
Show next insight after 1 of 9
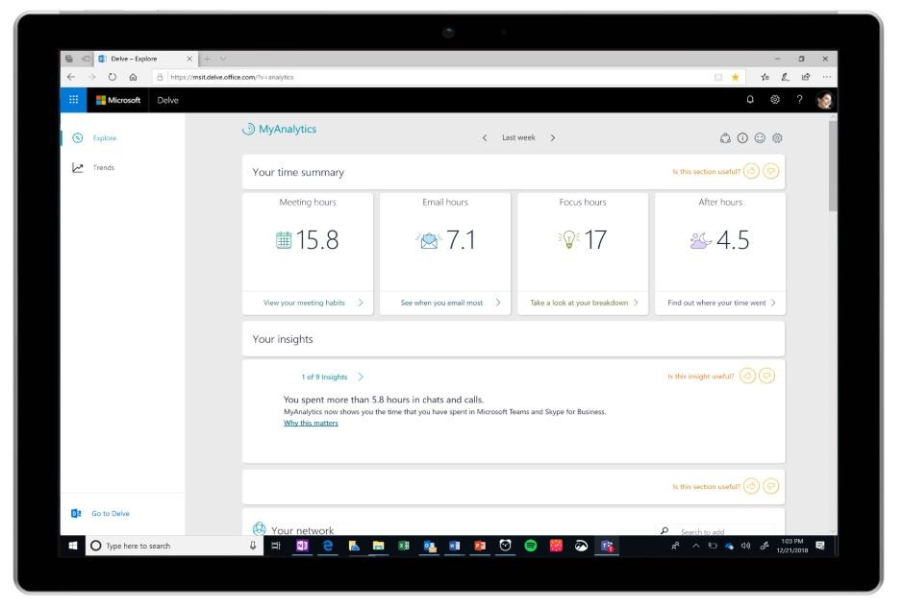361,377
